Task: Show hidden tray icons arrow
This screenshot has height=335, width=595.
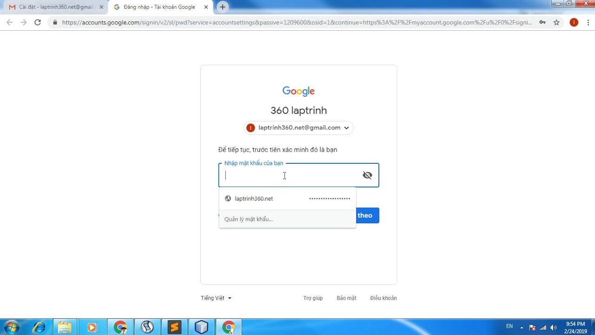Action: [522, 328]
